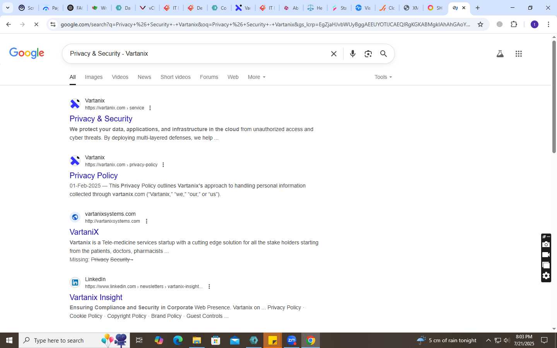
Task: Start voice search with the microphone icon
Action: click(x=353, y=54)
